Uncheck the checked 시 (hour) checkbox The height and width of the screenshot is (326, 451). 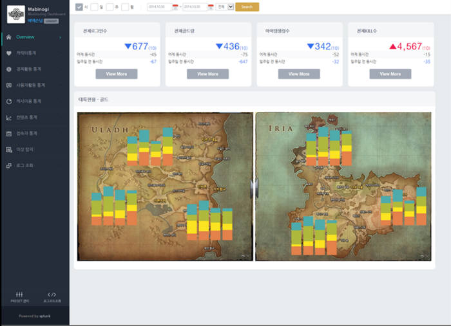tap(79, 7)
